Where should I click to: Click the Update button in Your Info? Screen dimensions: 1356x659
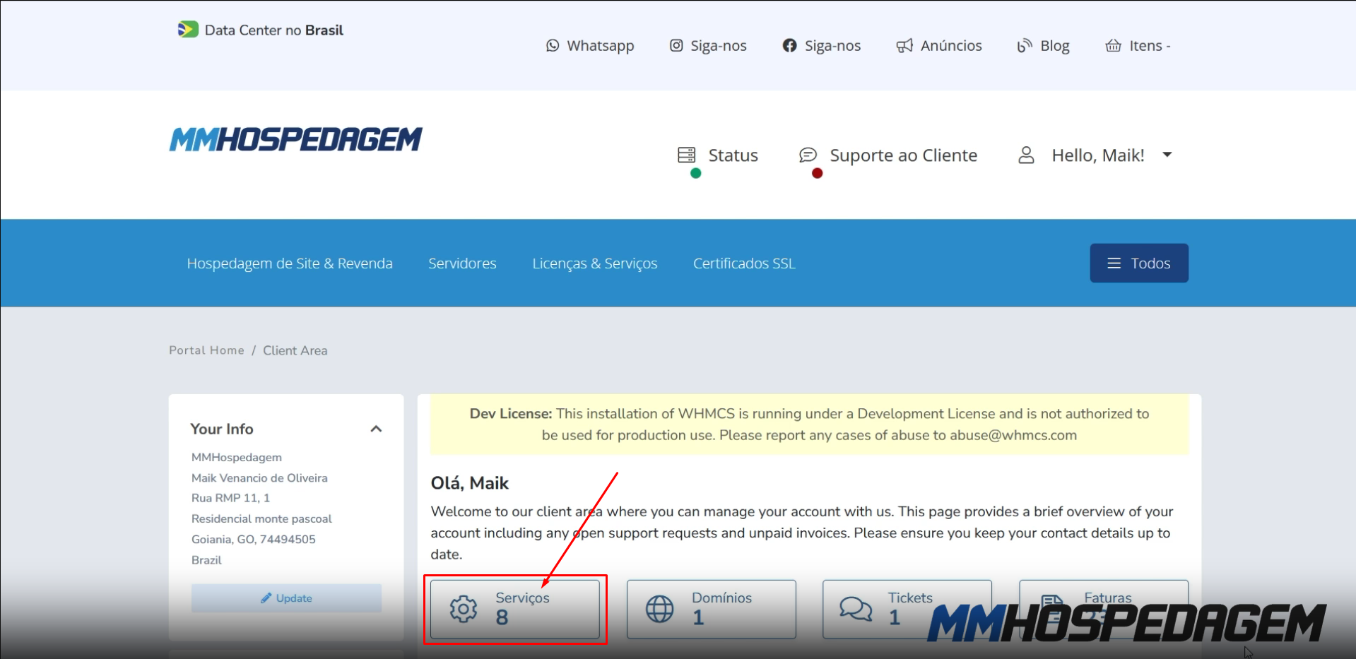[x=286, y=598]
